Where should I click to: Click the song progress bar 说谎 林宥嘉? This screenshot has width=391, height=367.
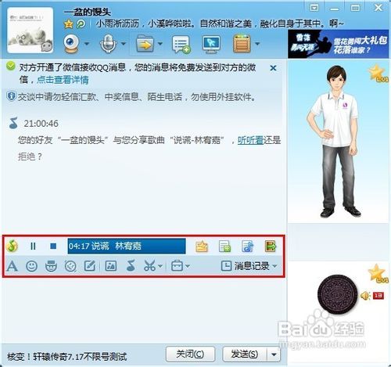[x=127, y=246]
